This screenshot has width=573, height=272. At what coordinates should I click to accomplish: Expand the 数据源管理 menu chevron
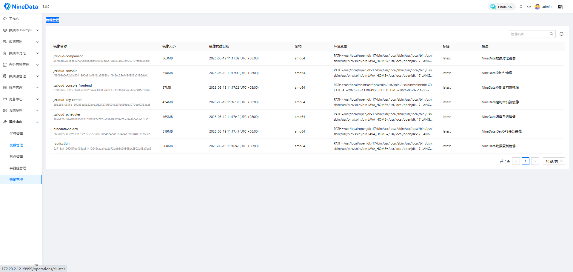click(37, 76)
